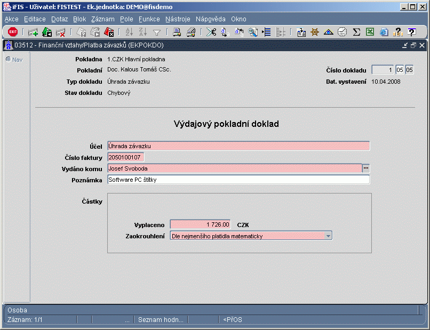Open the Akce menu

(x=12, y=19)
